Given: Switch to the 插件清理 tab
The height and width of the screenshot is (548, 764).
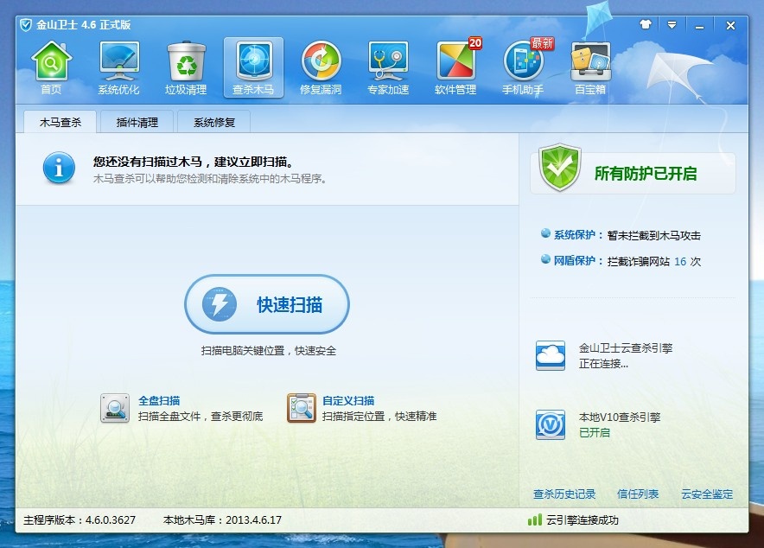Looking at the screenshot, I should [137, 122].
